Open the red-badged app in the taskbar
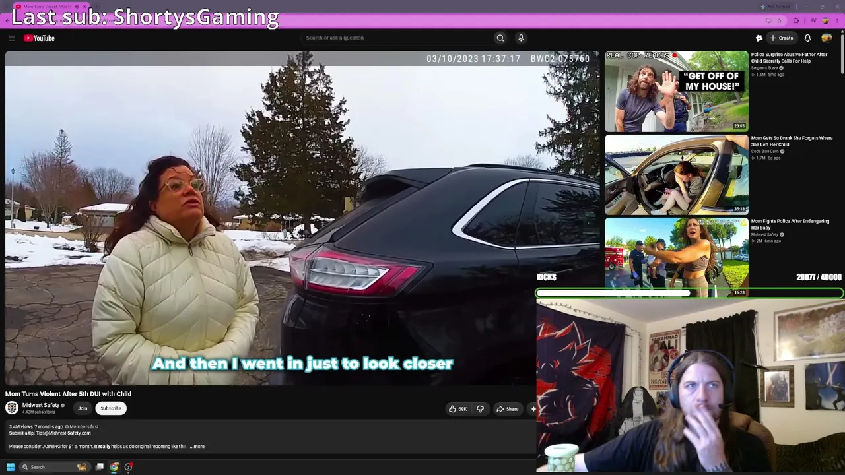 129,467
